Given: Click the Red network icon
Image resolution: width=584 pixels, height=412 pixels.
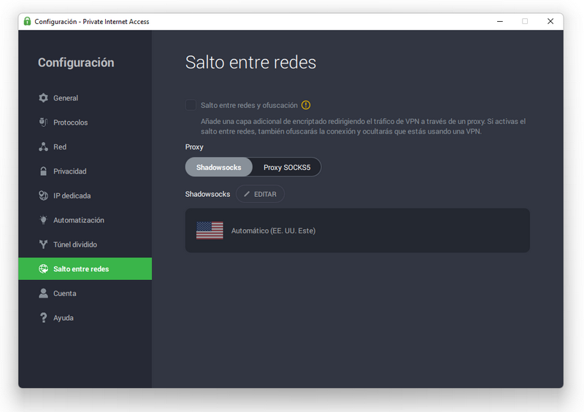Looking at the screenshot, I should [43, 147].
